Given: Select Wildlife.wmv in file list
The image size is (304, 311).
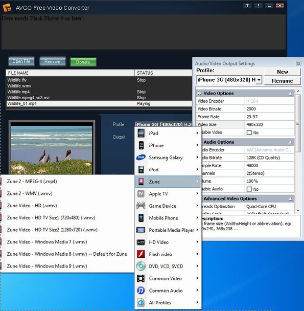Looking at the screenshot, I should (99, 86).
